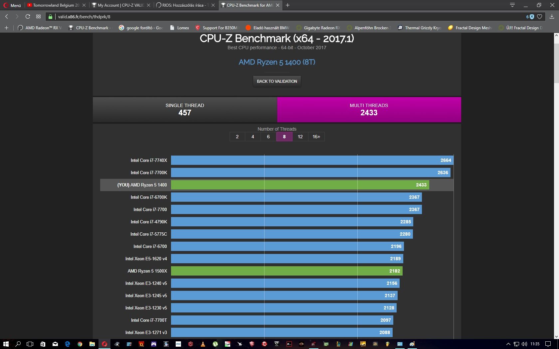Screen dimensions: 559x349
Task: Select 16+ threads option
Action: 316,137
